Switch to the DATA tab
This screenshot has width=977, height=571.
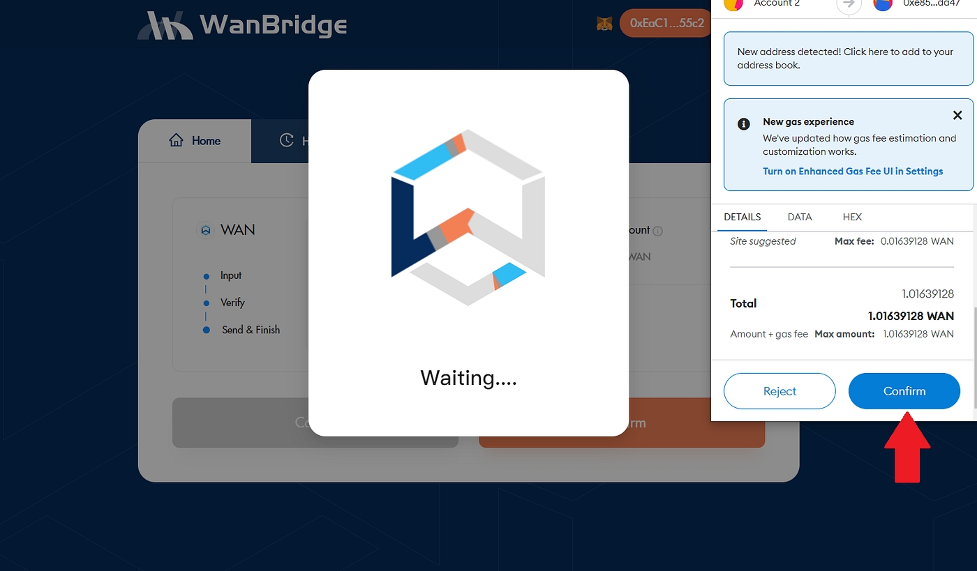pos(800,217)
